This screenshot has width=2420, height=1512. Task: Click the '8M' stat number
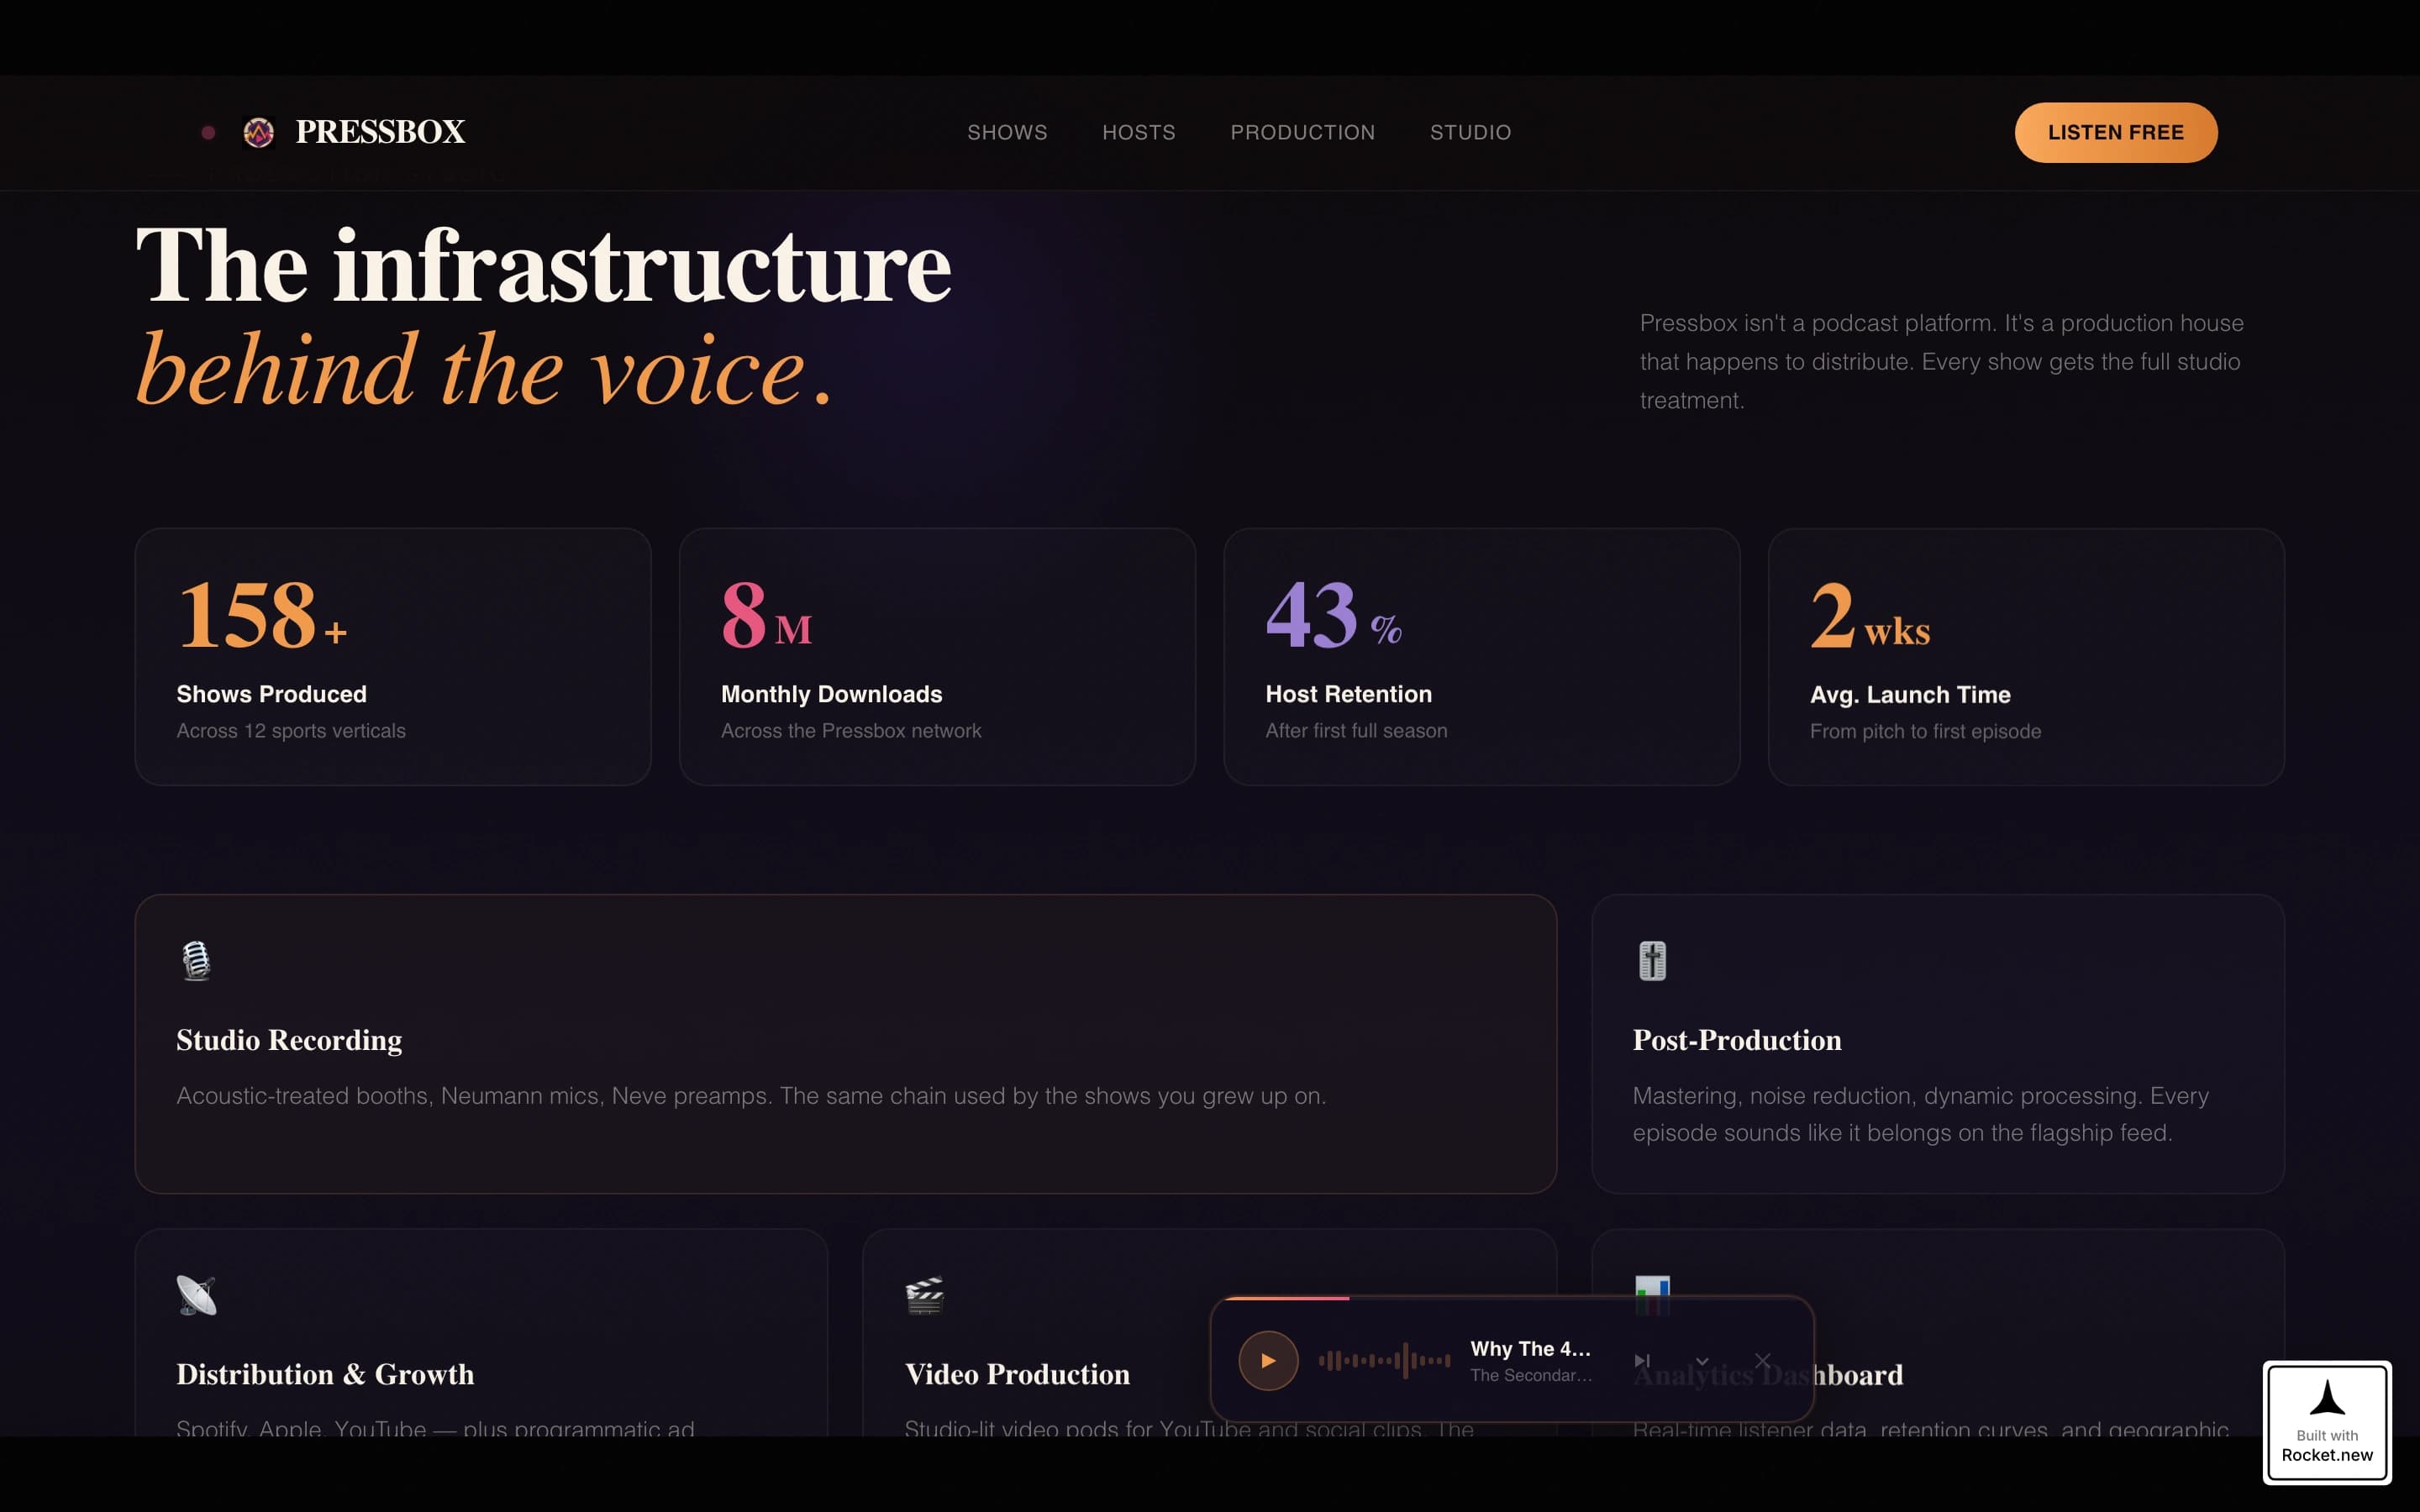click(766, 614)
